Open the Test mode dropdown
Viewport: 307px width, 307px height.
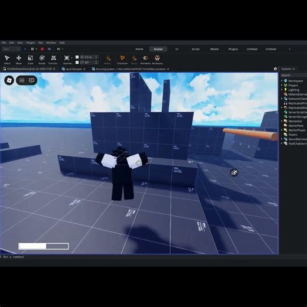11,49
